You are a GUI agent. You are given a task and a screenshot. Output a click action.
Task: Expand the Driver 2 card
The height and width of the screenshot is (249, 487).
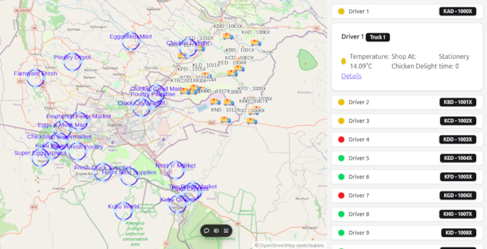(407, 102)
